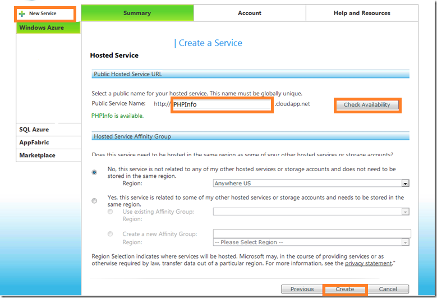Click the '.cloudapp.net' domain suffix text

(x=292, y=104)
